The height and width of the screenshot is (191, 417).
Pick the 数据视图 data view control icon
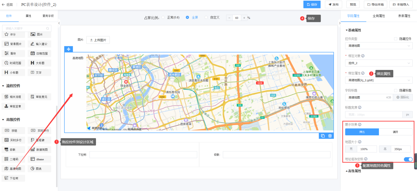(33, 150)
